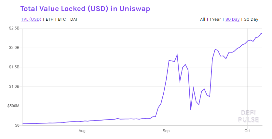272x139 pixels.
Task: Click the Sep label on the x-axis
Action: tap(166, 131)
